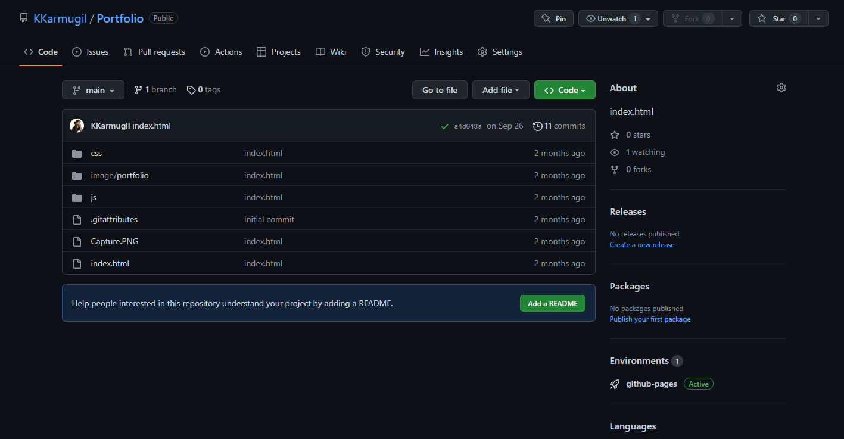Open the index.html file in file list
Viewport: 844px width, 439px height.
point(110,264)
